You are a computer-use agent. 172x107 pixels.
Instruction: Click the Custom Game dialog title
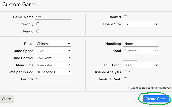coord(19,4)
